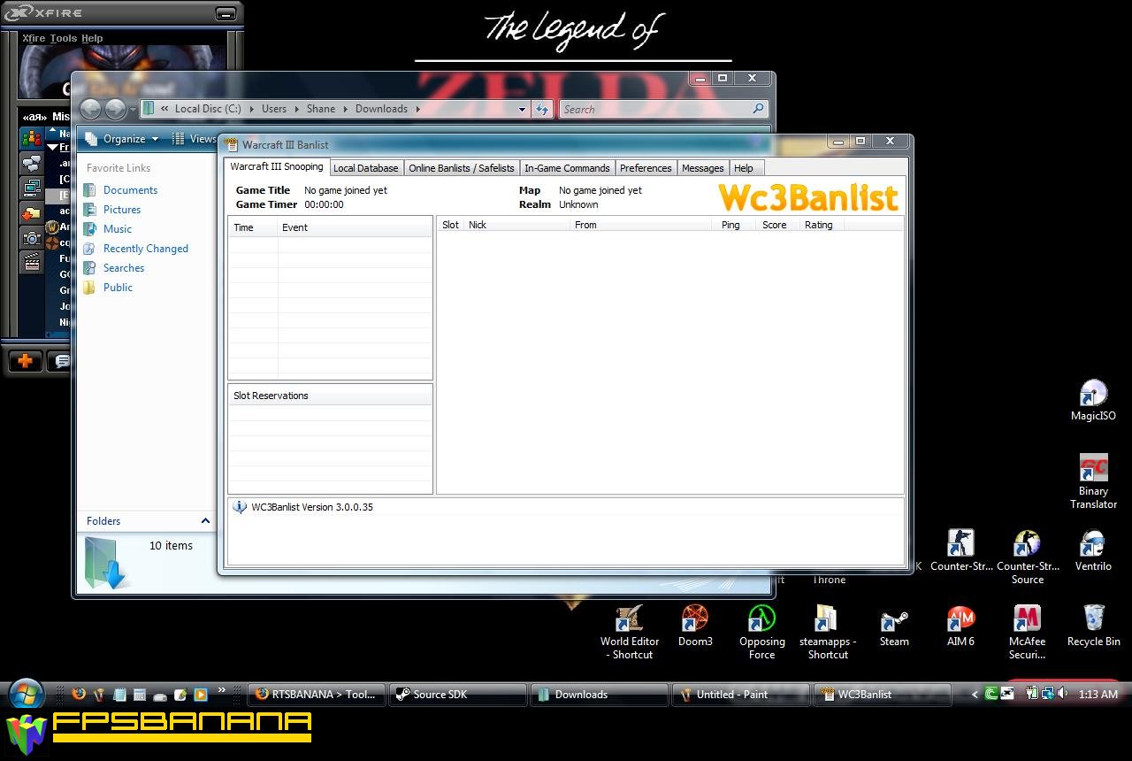Image resolution: width=1132 pixels, height=761 pixels.
Task: Switch to Source SDK taskbar button
Action: pyautogui.click(x=457, y=695)
